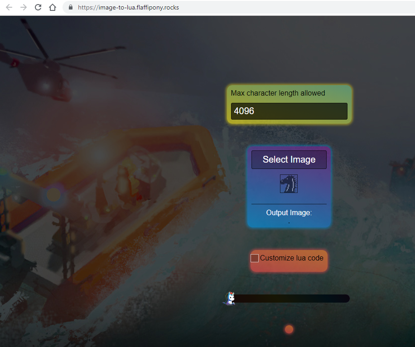Click the orange glowing dot below the progress bar
Image resolution: width=415 pixels, height=347 pixels.
289,329
